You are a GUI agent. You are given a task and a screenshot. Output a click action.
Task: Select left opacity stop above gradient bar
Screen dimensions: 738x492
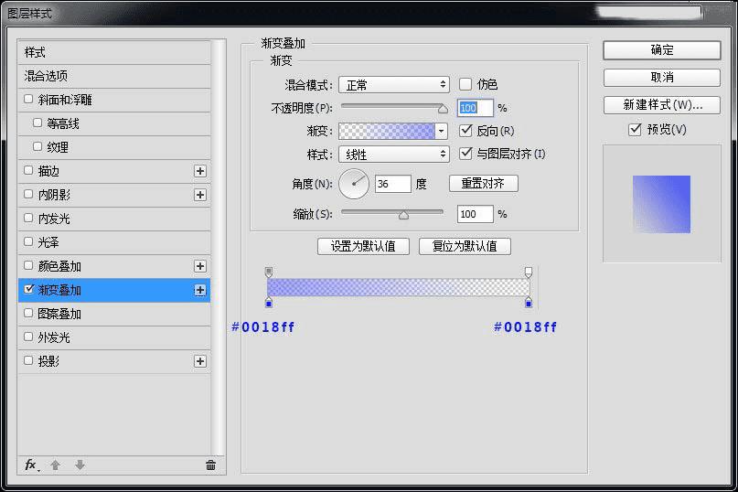pyautogui.click(x=269, y=273)
